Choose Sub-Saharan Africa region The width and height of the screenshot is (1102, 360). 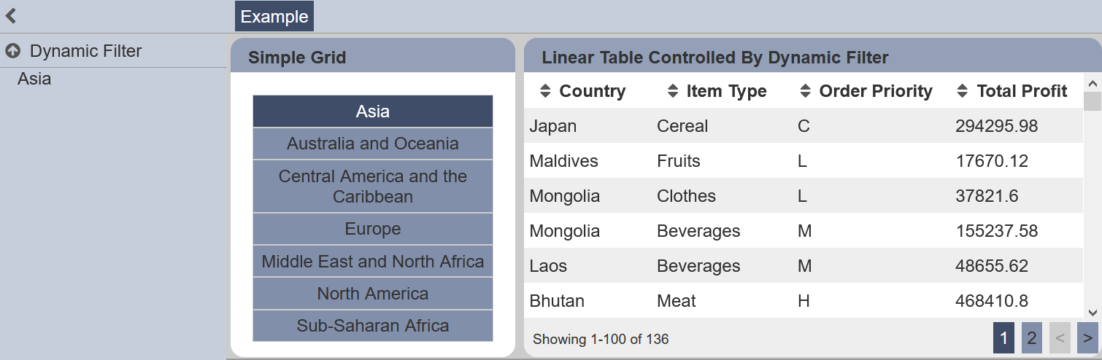click(373, 326)
